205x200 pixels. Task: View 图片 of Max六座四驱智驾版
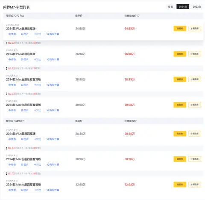click(25, 190)
